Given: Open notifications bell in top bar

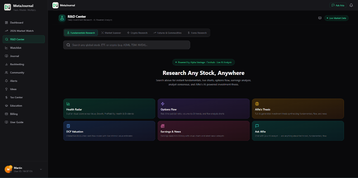Looking at the screenshot, I should click(351, 5).
